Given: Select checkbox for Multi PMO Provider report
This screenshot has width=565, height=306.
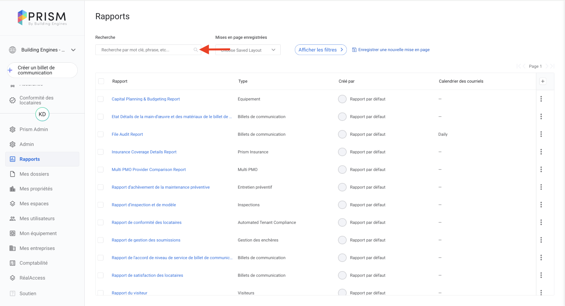Looking at the screenshot, I should pyautogui.click(x=101, y=170).
